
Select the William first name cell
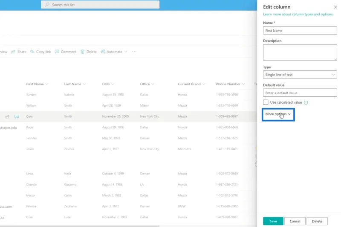tap(31, 105)
